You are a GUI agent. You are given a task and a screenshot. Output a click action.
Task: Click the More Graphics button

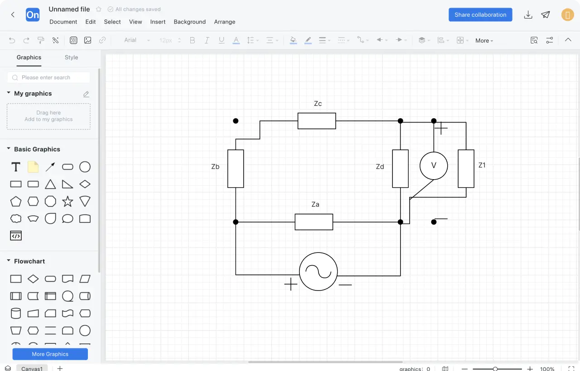pyautogui.click(x=50, y=354)
